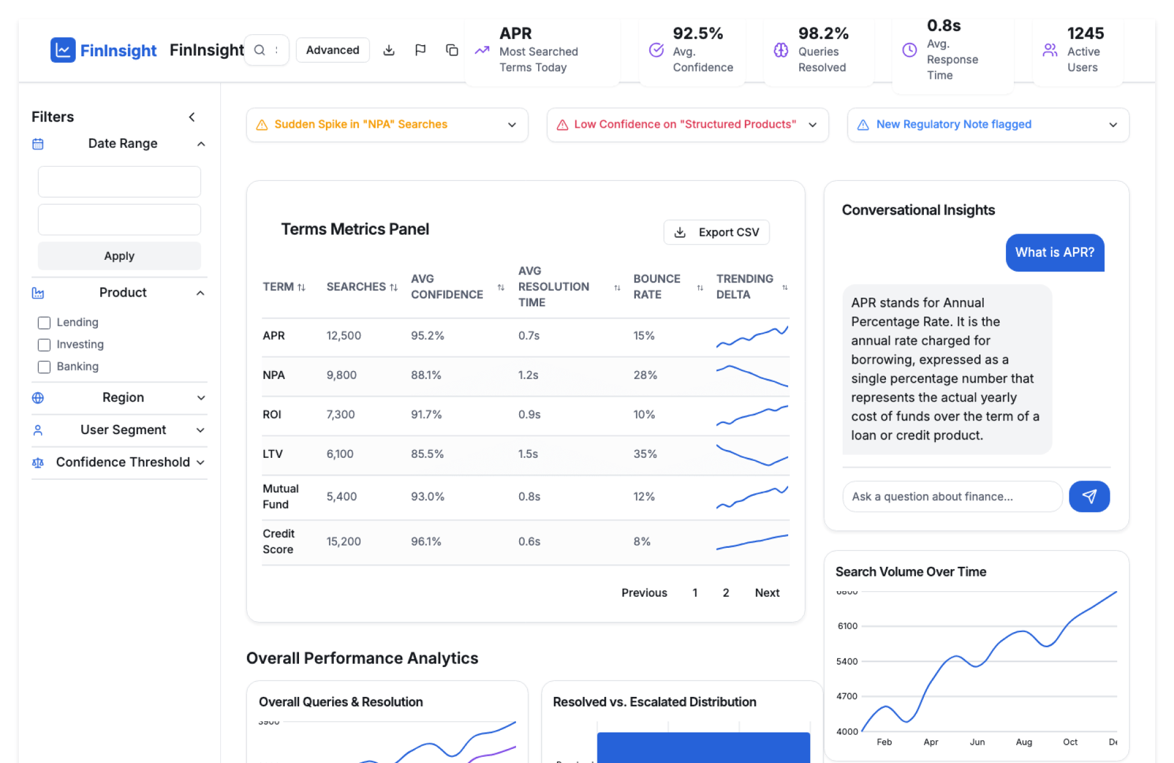The width and height of the screenshot is (1174, 763).
Task: Collapse the Filters sidebar with the left chevron
Action: (192, 117)
